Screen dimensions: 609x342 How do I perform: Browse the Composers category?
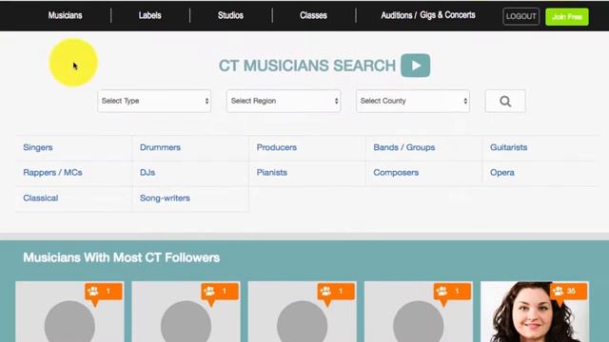pos(396,173)
